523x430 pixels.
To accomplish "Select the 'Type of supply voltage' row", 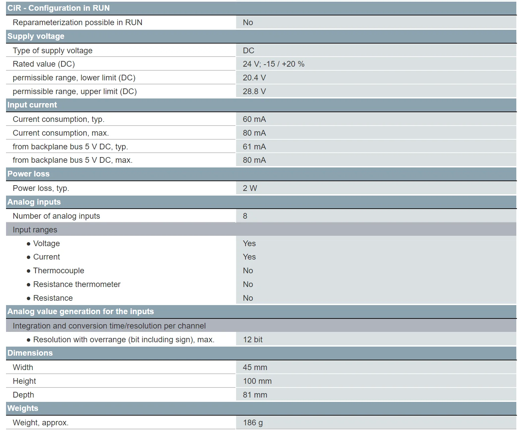I will 261,51.
